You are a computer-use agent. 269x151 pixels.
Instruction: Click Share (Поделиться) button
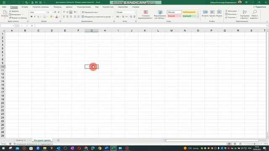click(x=260, y=7)
